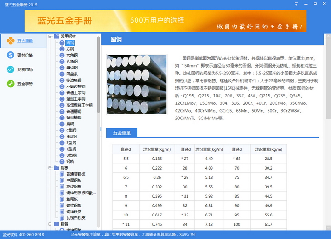
Task: Click the first 直径d column header
Action: pos(126,149)
